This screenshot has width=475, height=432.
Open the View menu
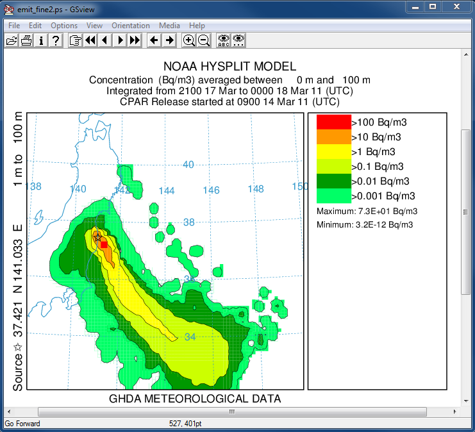point(94,26)
